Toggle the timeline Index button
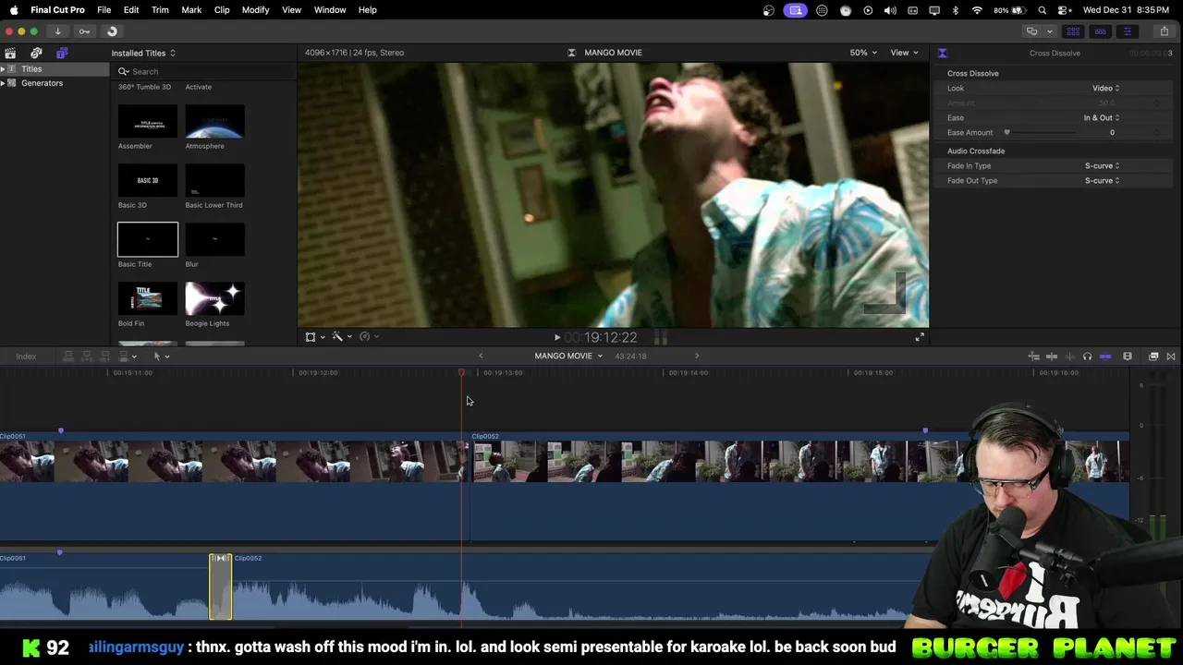 26,357
